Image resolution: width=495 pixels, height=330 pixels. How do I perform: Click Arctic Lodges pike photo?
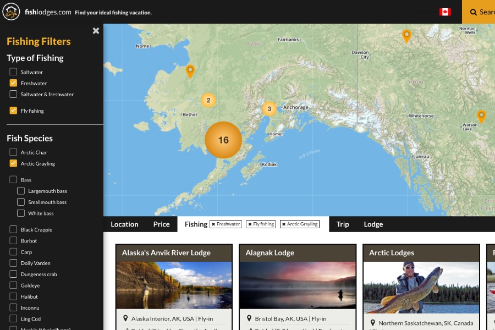pyautogui.click(x=421, y=287)
